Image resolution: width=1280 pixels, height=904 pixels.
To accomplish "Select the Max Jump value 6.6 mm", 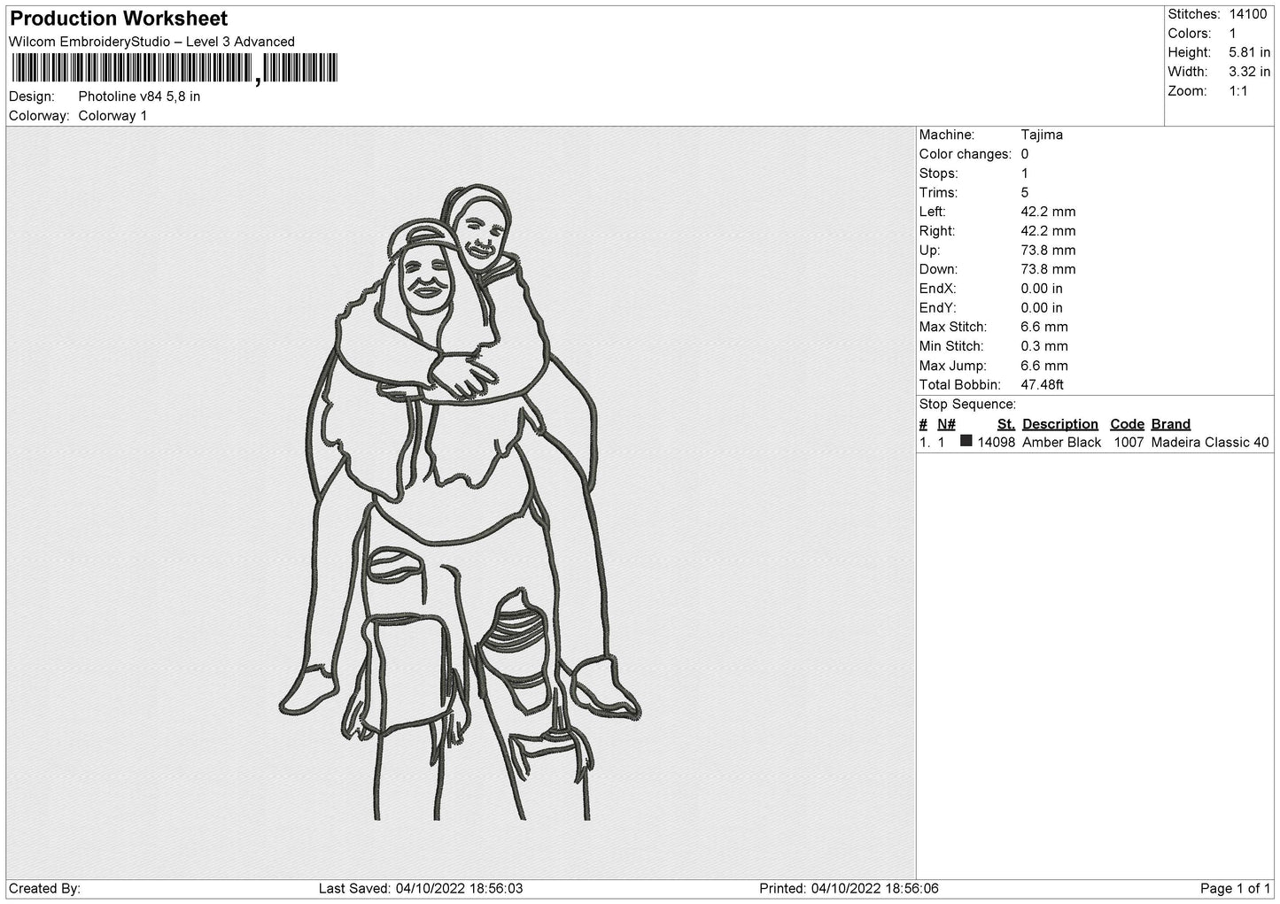I will click(1044, 366).
